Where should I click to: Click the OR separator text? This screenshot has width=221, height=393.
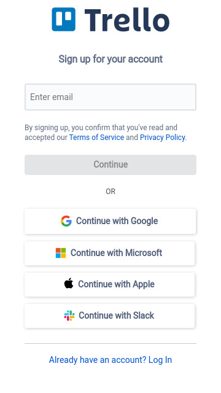(110, 192)
